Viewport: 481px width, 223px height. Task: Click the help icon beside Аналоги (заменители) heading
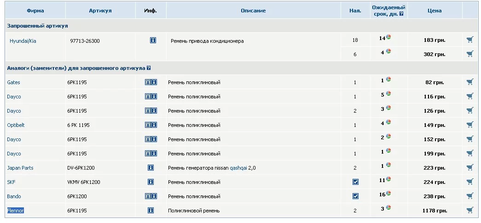[149, 68]
